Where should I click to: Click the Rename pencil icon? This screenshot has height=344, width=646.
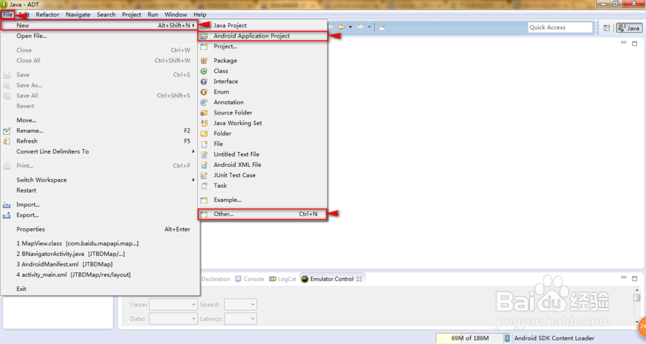[x=6, y=131]
